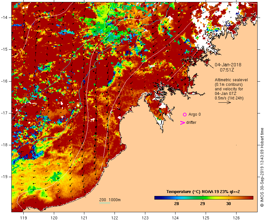Click the 'Altimetric sealevel' text line
This screenshot has height=221, width=266.
point(231,80)
